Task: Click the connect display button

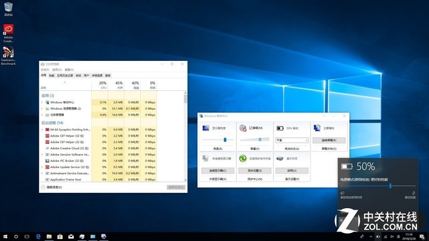Action: [218, 171]
